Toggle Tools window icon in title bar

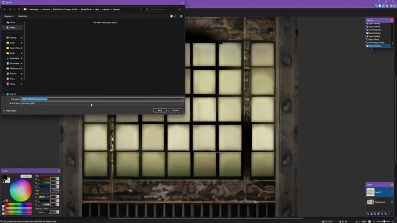(x=376, y=6)
